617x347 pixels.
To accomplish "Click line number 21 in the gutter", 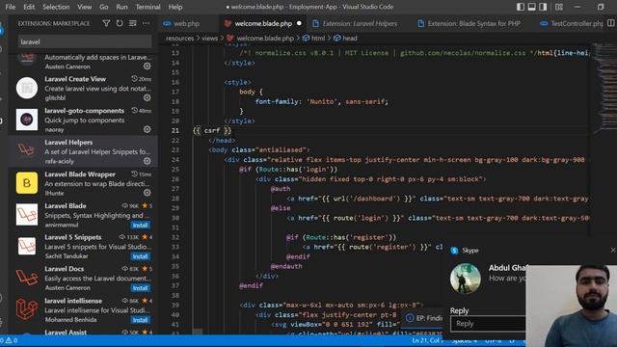I will tap(175, 131).
